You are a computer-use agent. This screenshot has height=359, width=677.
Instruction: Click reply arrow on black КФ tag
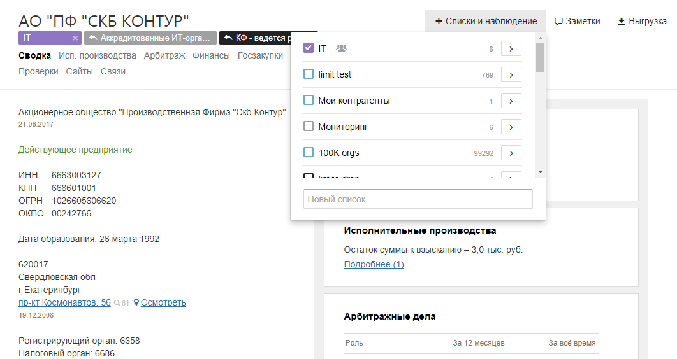tap(228, 38)
